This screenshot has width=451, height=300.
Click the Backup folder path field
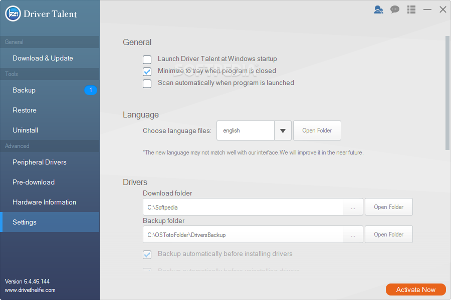pyautogui.click(x=243, y=234)
